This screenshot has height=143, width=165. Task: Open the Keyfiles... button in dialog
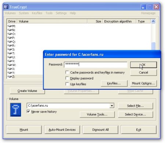click(x=114, y=83)
